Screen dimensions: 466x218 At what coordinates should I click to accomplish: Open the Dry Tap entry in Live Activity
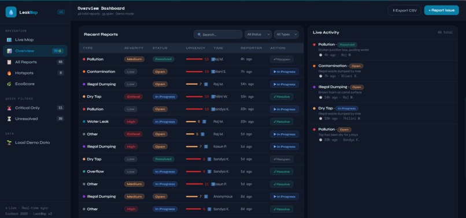coord(383,113)
